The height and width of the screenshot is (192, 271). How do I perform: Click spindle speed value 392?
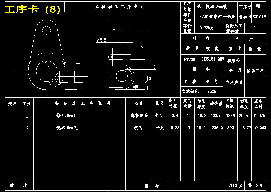click(x=231, y=128)
